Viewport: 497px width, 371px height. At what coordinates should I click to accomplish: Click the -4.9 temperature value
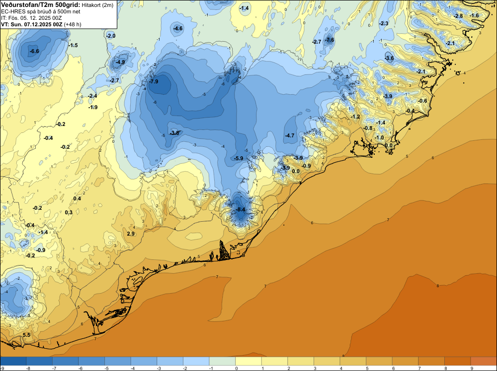point(120,62)
